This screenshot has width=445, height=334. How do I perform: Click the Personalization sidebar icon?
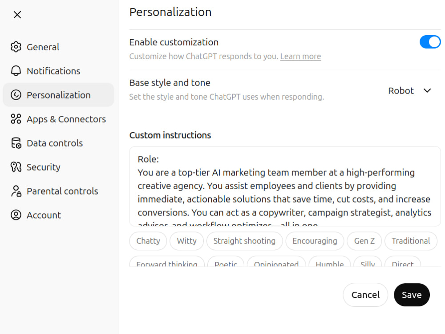tap(16, 95)
